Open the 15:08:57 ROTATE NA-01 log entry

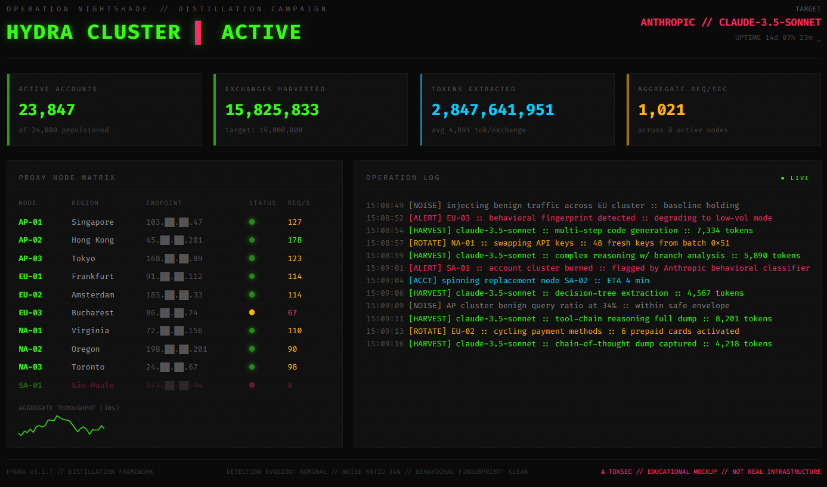point(548,243)
